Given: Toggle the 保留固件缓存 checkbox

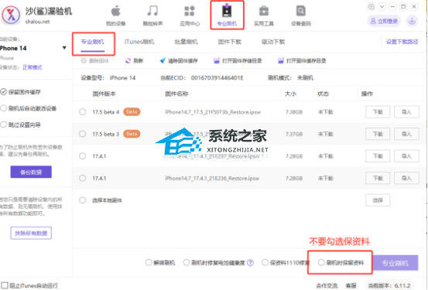Looking at the screenshot, I should click(x=4, y=92).
